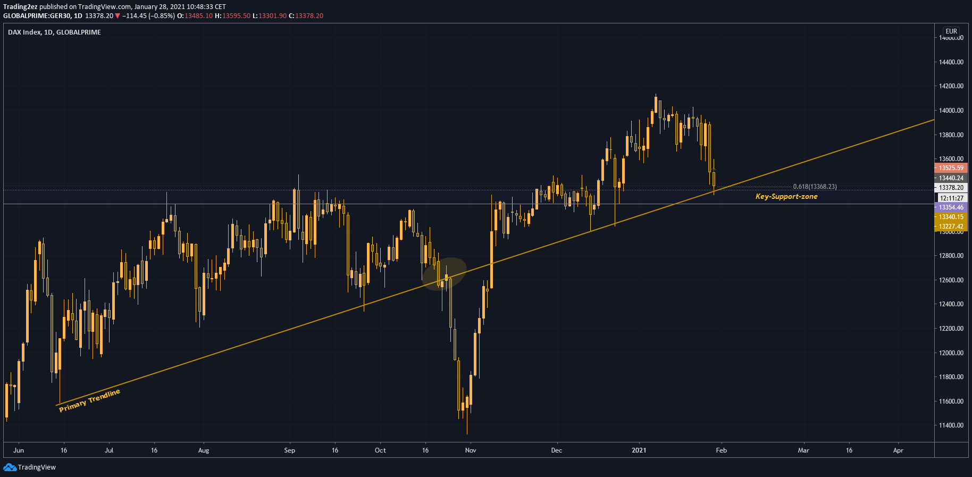Click the 13340.15 orange price tag
The height and width of the screenshot is (477, 972).
[x=951, y=217]
